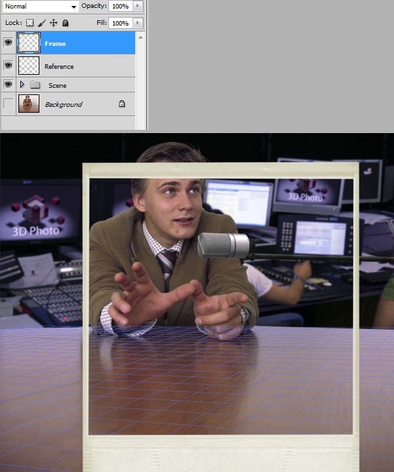Click the Opacity label
The height and width of the screenshot is (472, 394).
tap(94, 6)
